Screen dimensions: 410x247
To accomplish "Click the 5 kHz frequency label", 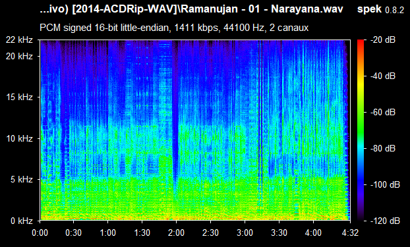I will tap(22, 180).
